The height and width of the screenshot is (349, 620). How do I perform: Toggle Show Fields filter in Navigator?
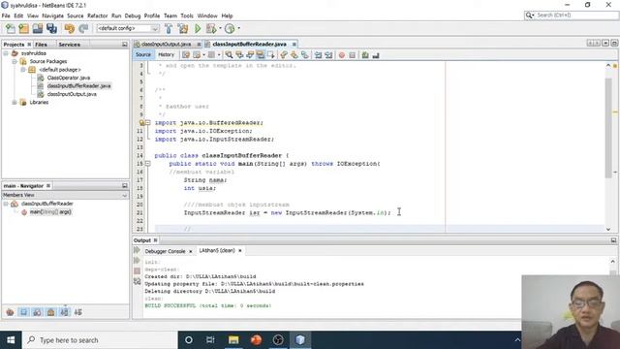tap(23, 312)
